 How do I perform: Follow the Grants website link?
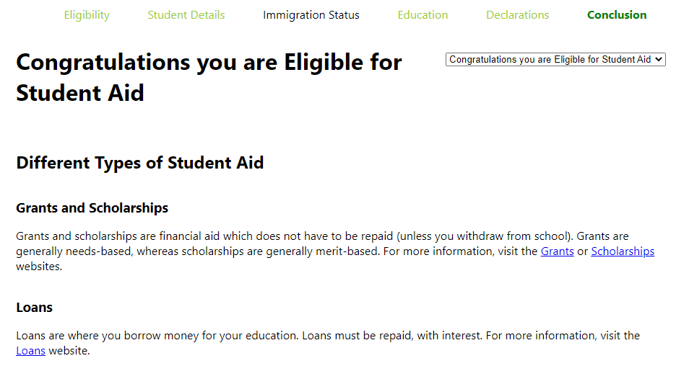(x=557, y=251)
